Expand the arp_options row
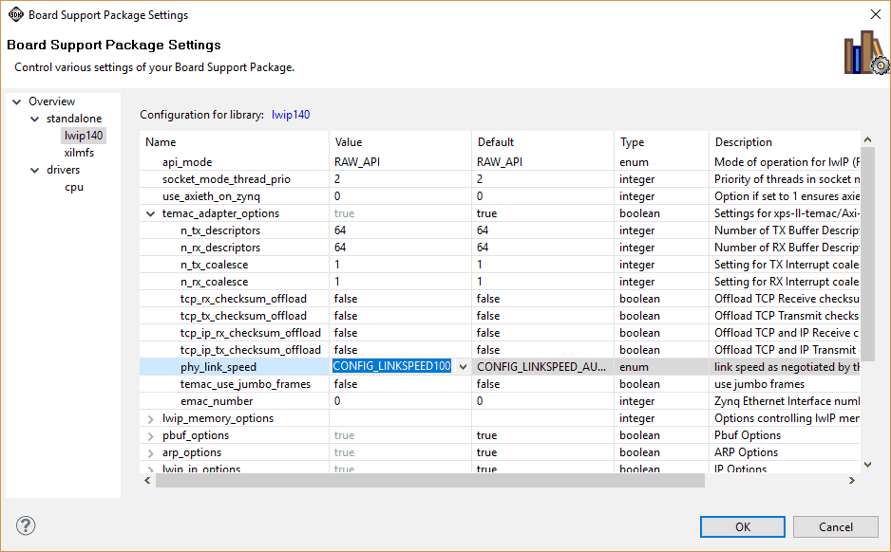 coord(151,452)
